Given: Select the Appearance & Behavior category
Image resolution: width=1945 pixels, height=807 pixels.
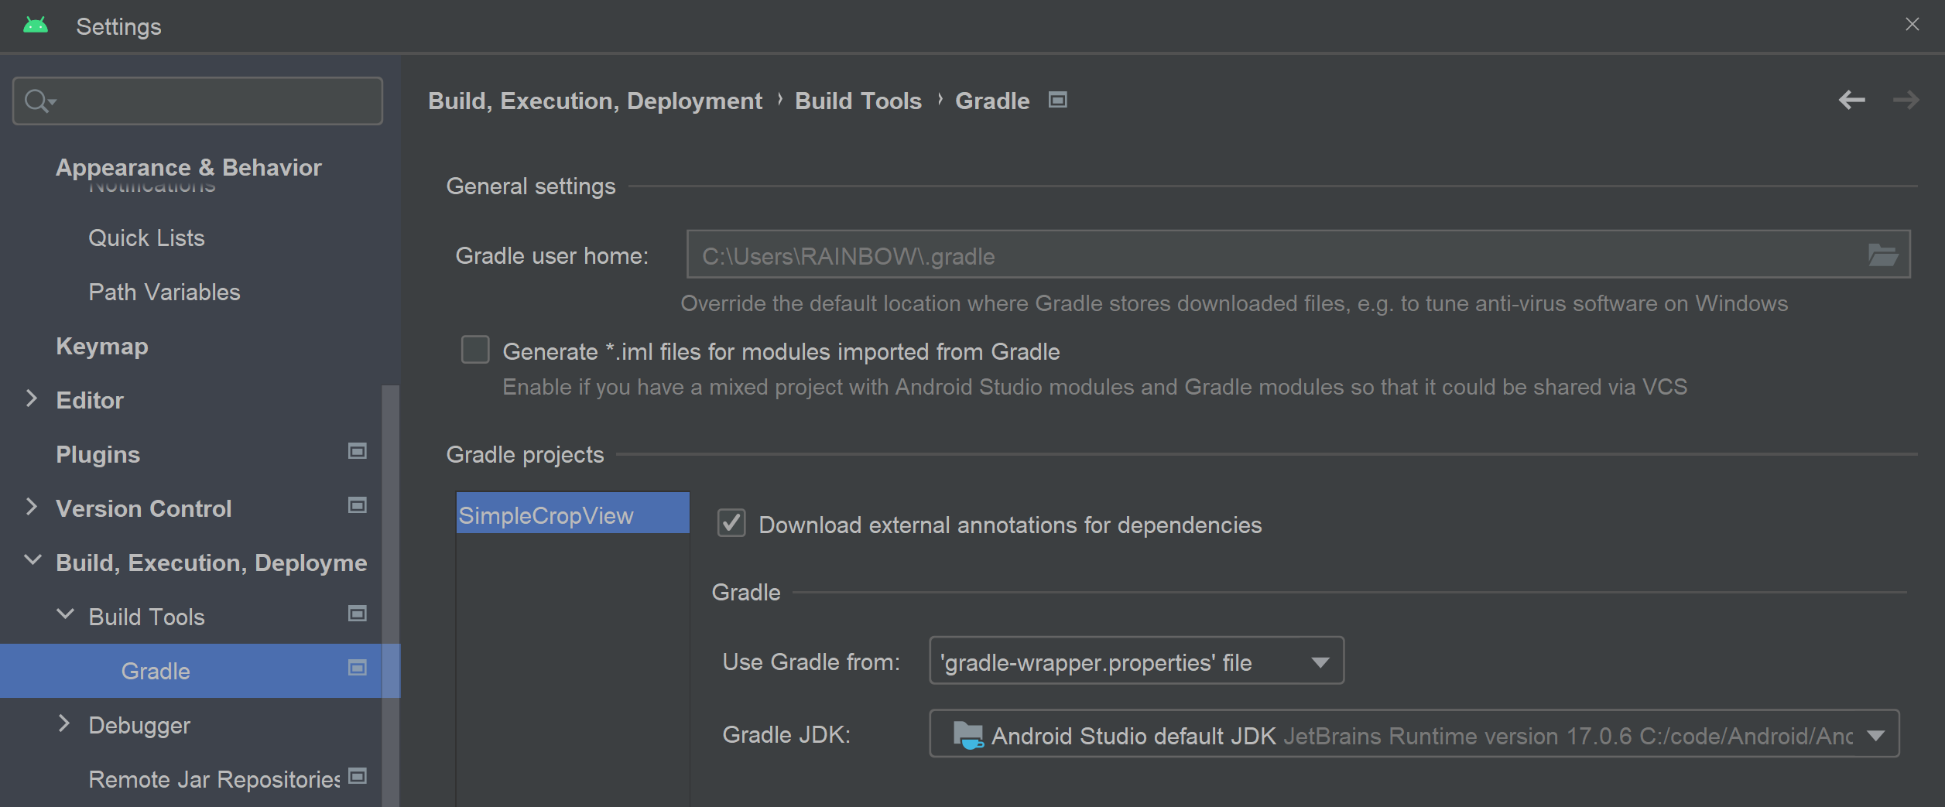Looking at the screenshot, I should pos(188,167).
